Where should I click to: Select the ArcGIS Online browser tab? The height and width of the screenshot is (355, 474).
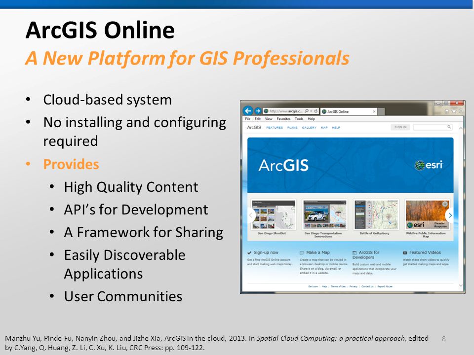[x=349, y=112]
